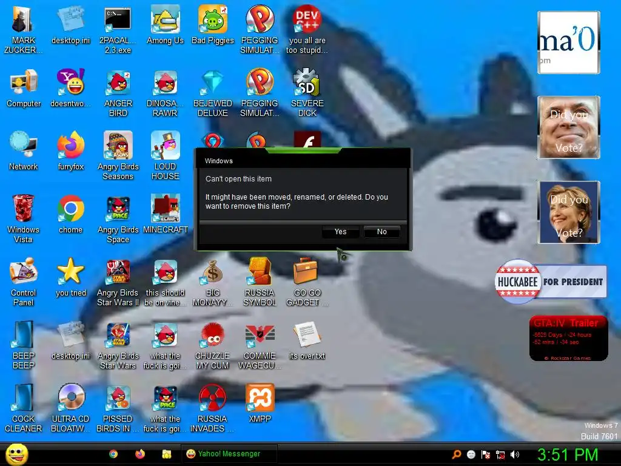The height and width of the screenshot is (466, 621).
Task: Click the Hillary Did you Vote gadget
Action: (569, 212)
